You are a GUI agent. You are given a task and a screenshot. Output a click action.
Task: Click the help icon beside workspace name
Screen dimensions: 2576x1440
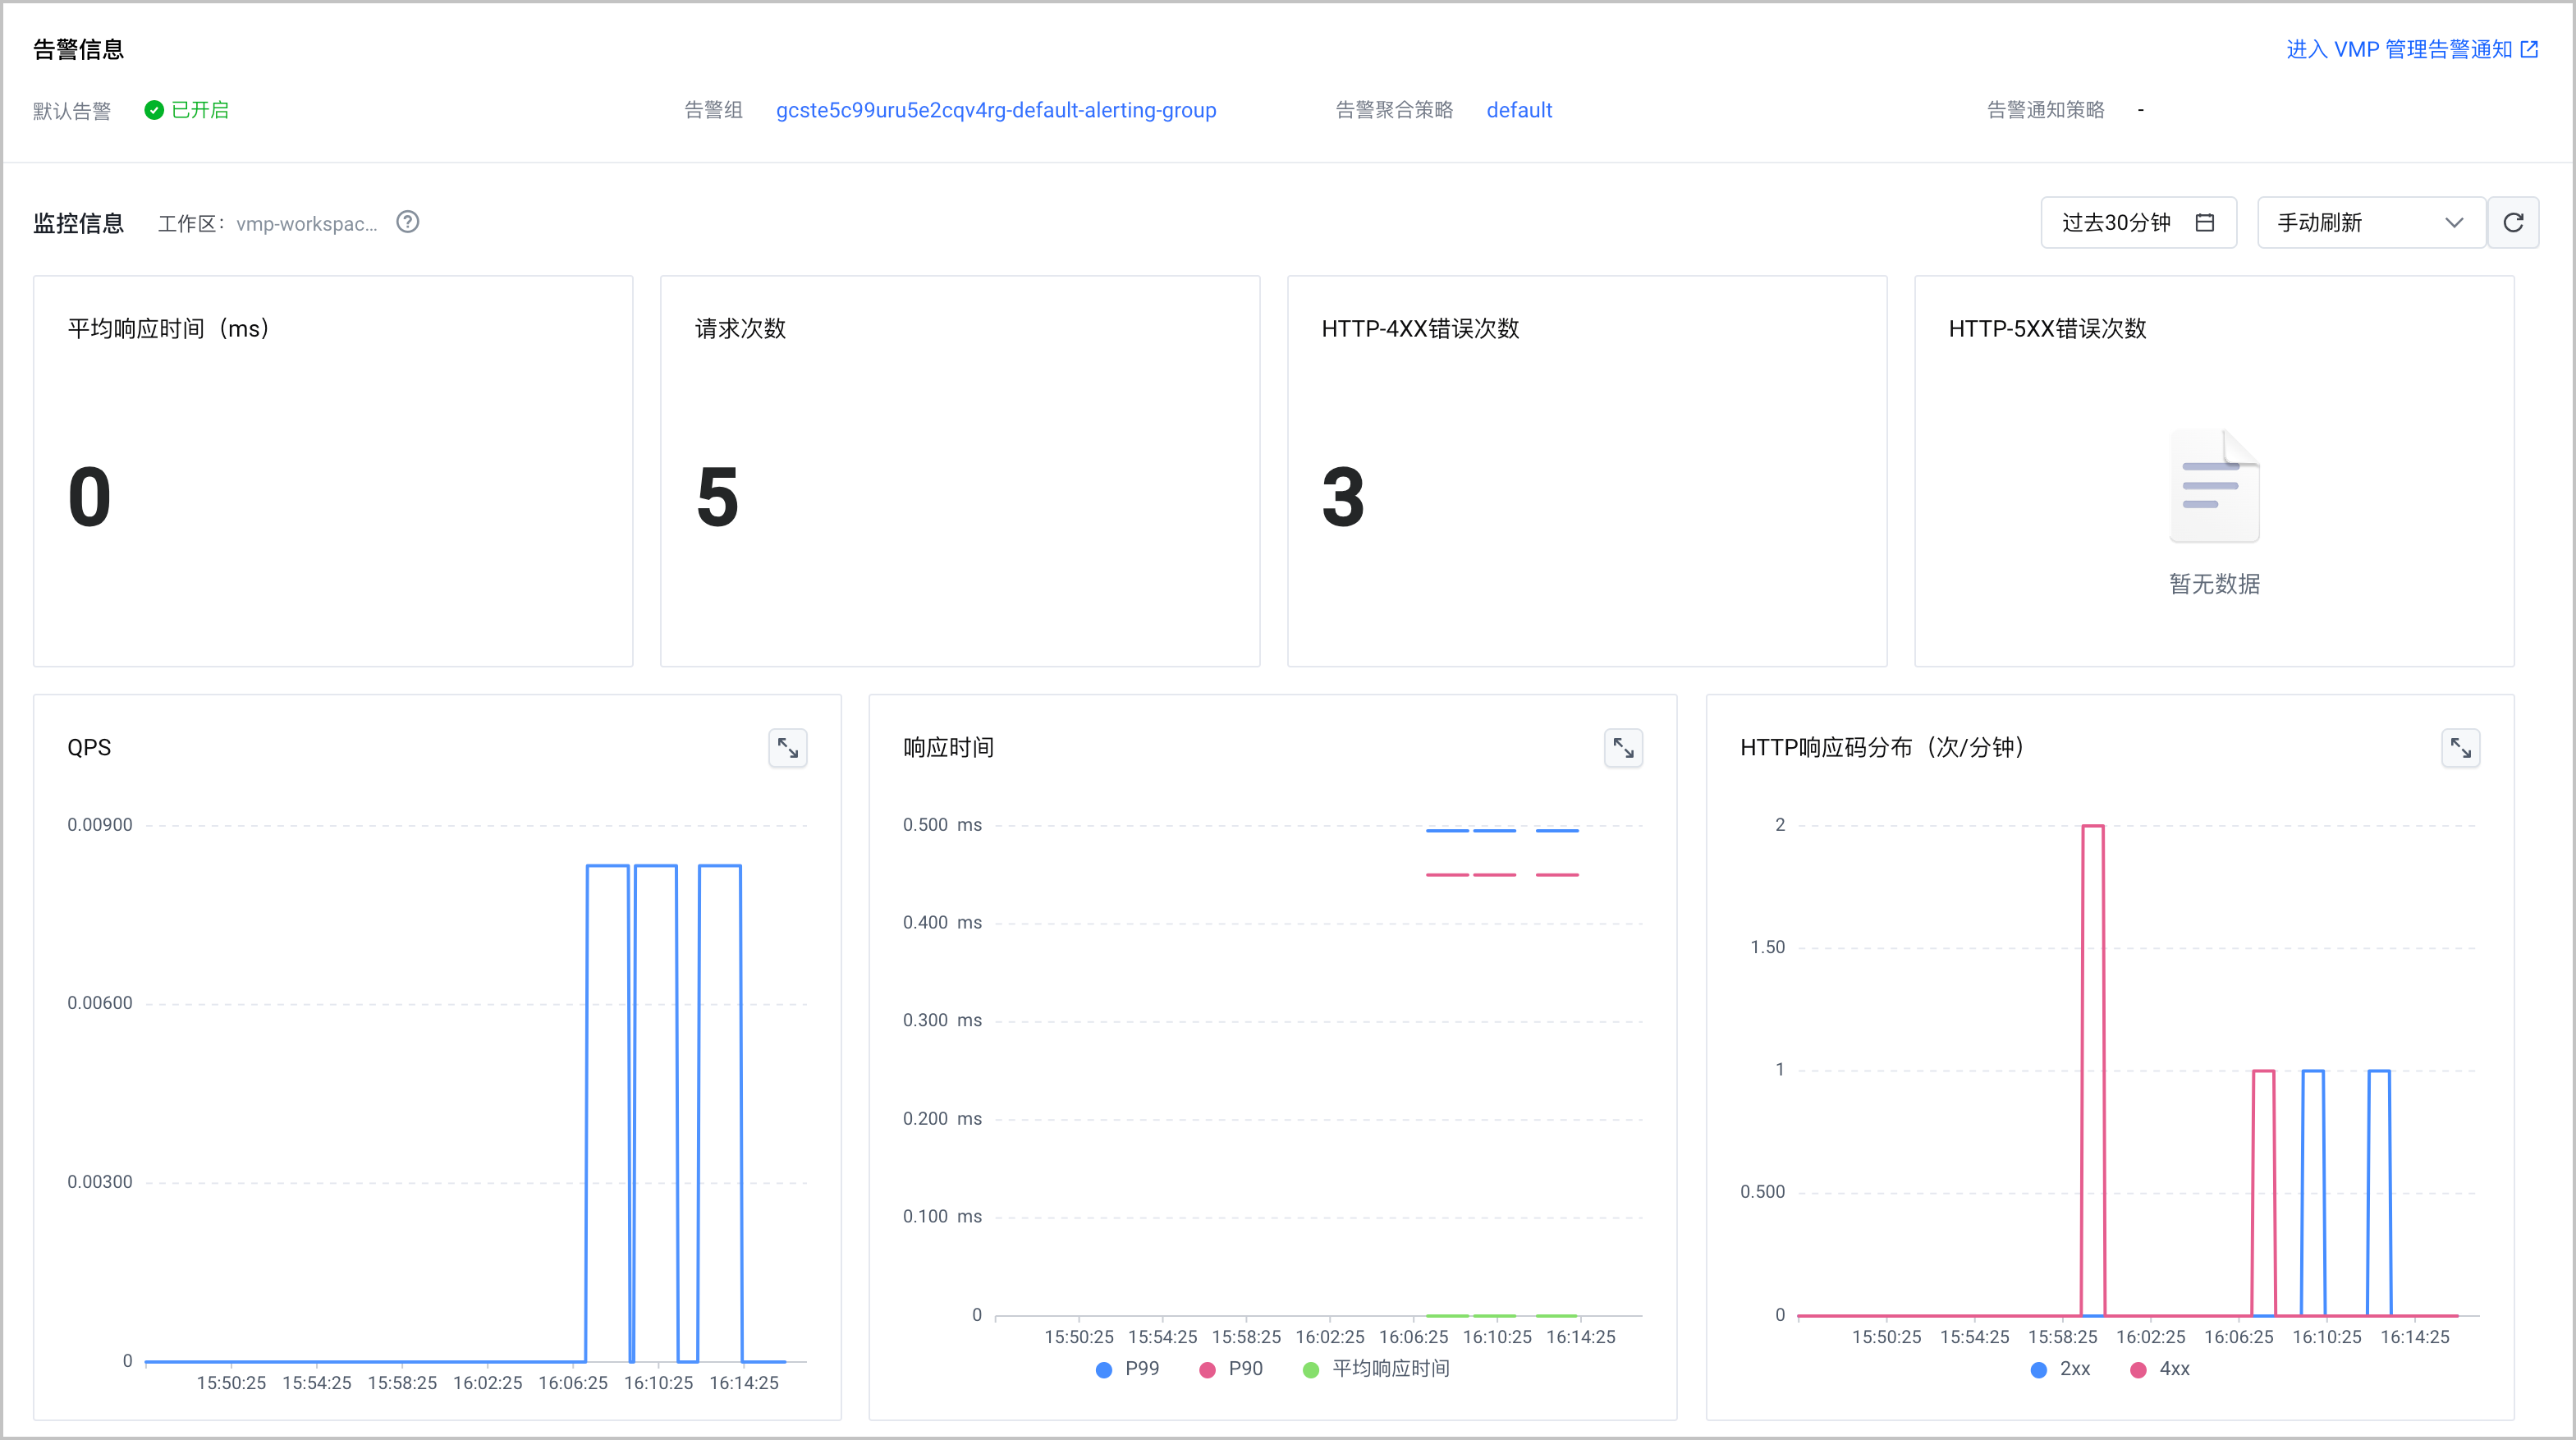407,222
